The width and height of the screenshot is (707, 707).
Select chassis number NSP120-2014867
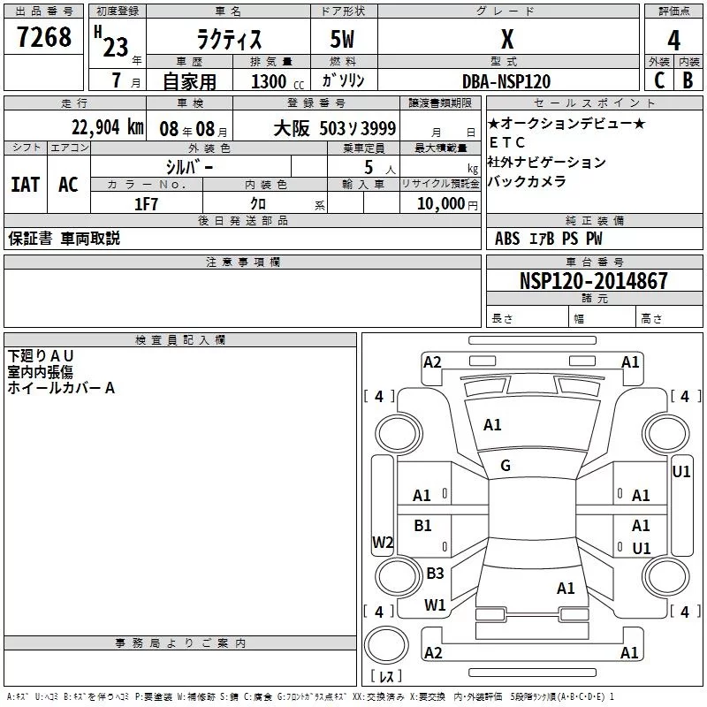coord(593,280)
